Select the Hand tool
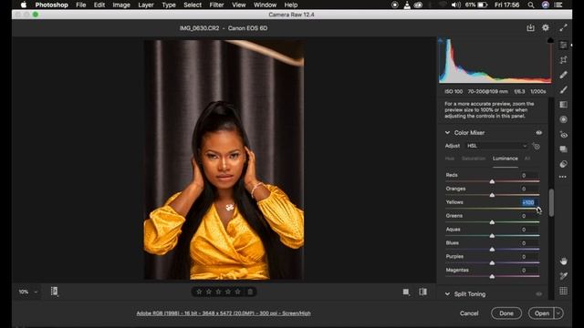584x328 pixels. [x=564, y=261]
